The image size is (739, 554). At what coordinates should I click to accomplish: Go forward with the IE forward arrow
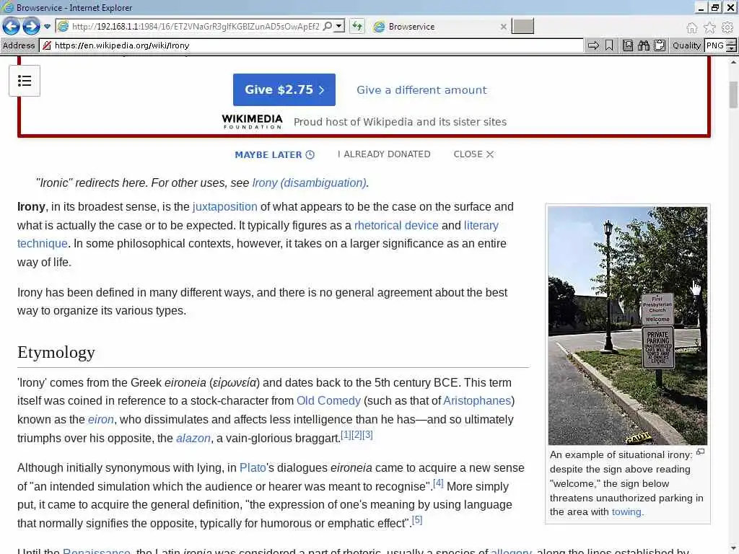point(31,27)
